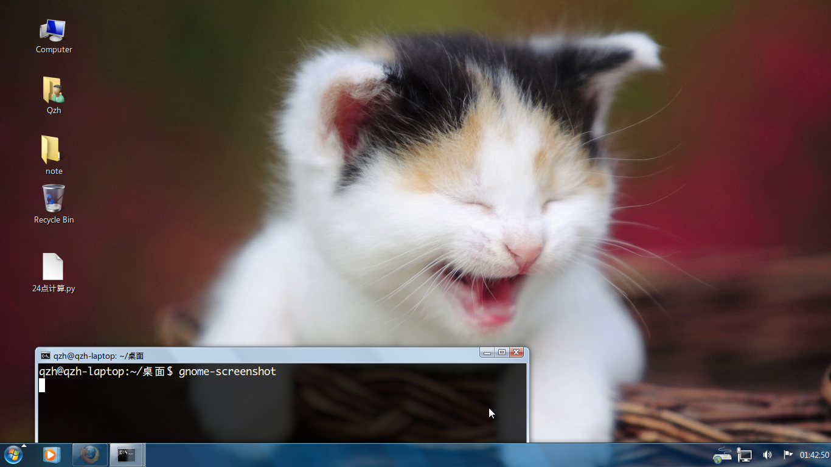The height and width of the screenshot is (467, 831).
Task: Maximize the terminal window
Action: [x=501, y=352]
